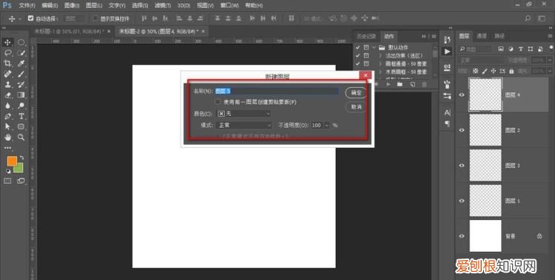The width and height of the screenshot is (555, 280).
Task: Reset to default foreground/background colors
Action: 8,171
